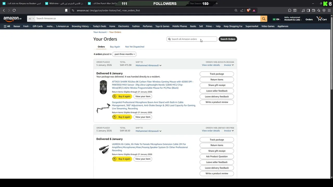
Task: Click the Brave Shields lion icon
Action: click(x=248, y=10)
